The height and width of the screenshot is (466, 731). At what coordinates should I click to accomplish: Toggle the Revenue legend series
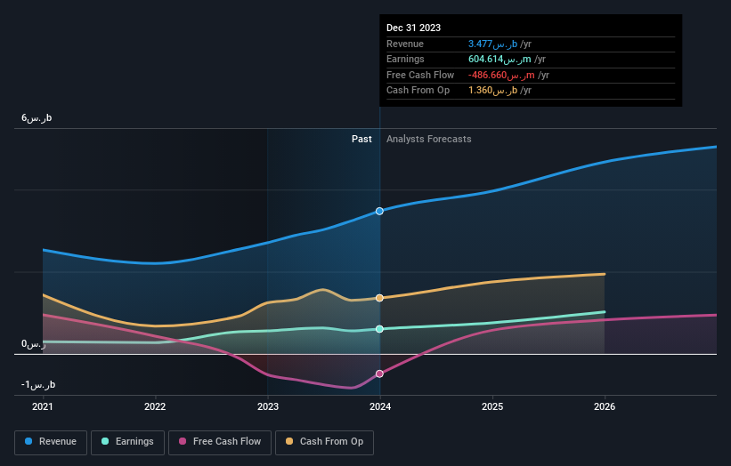coord(51,442)
